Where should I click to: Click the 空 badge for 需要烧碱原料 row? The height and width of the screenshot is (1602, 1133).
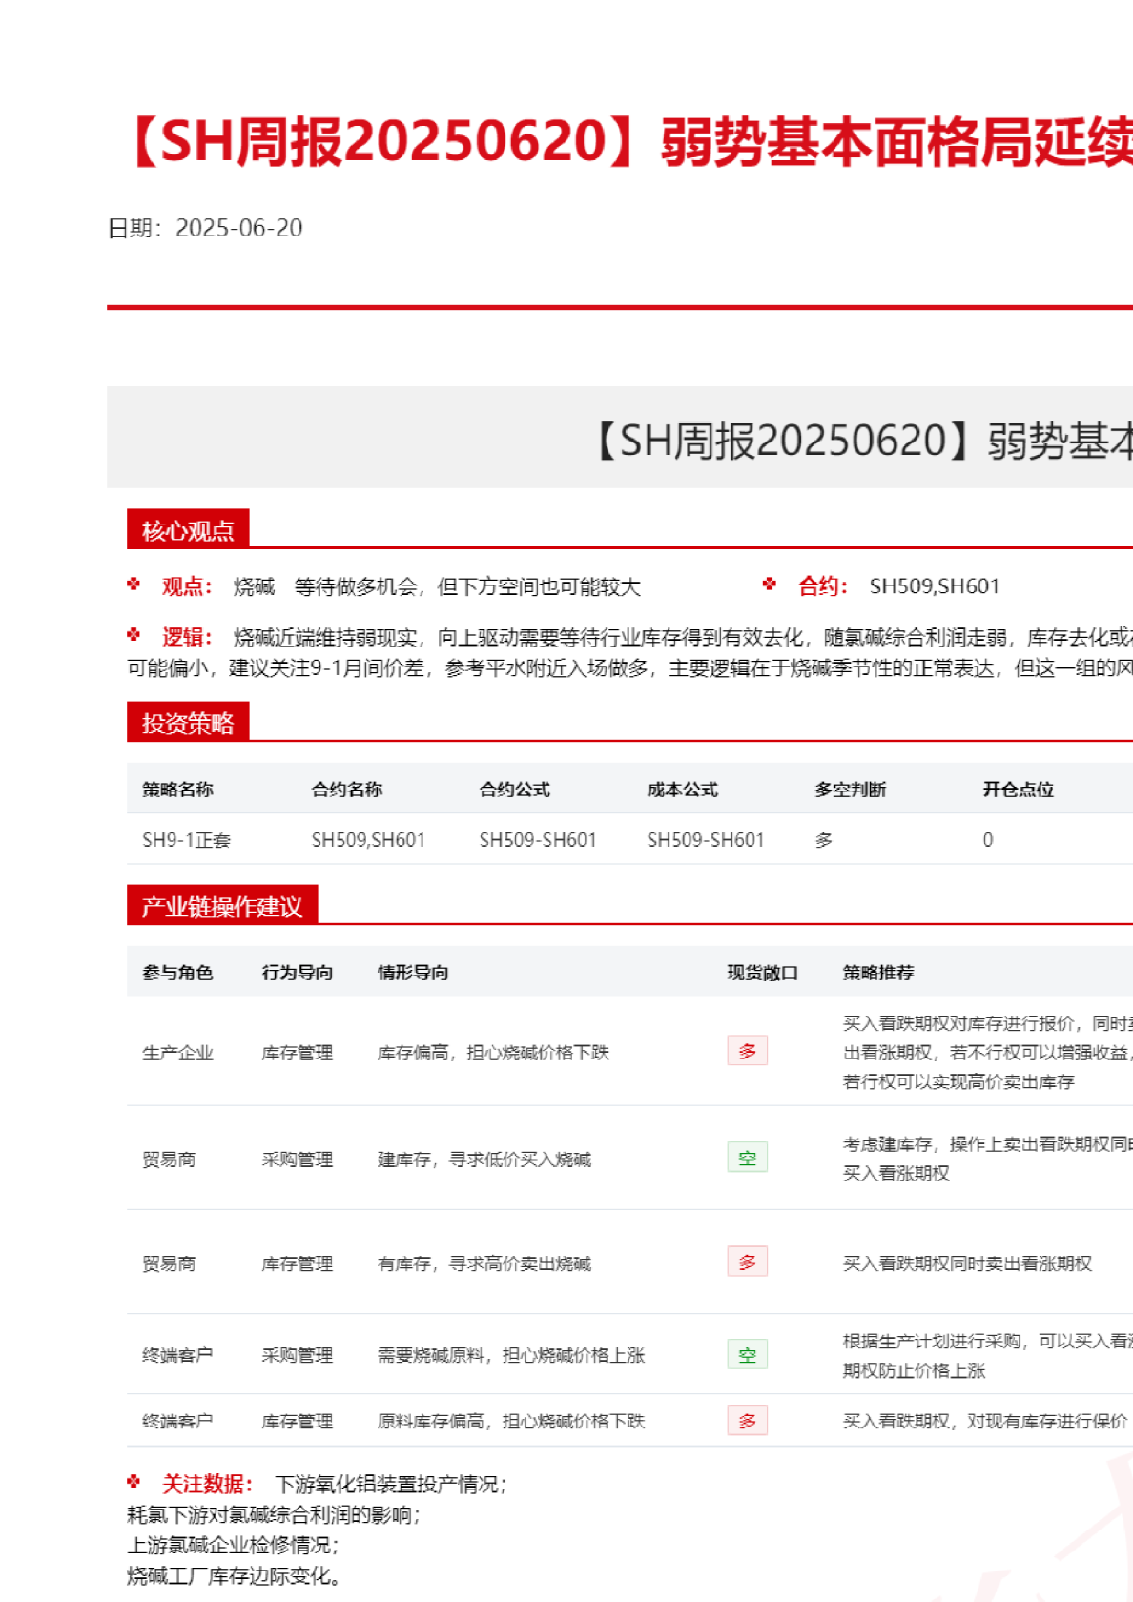[747, 1355]
